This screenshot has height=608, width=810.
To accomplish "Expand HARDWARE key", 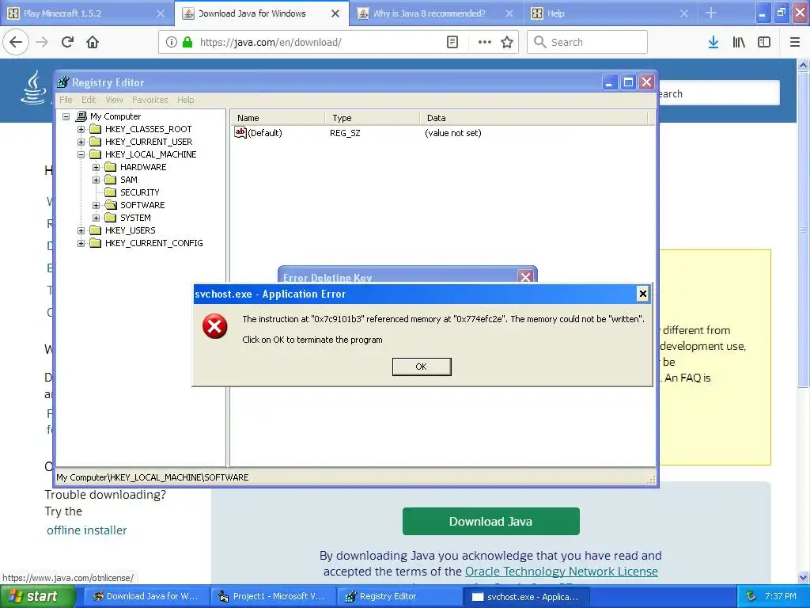I will [x=96, y=167].
